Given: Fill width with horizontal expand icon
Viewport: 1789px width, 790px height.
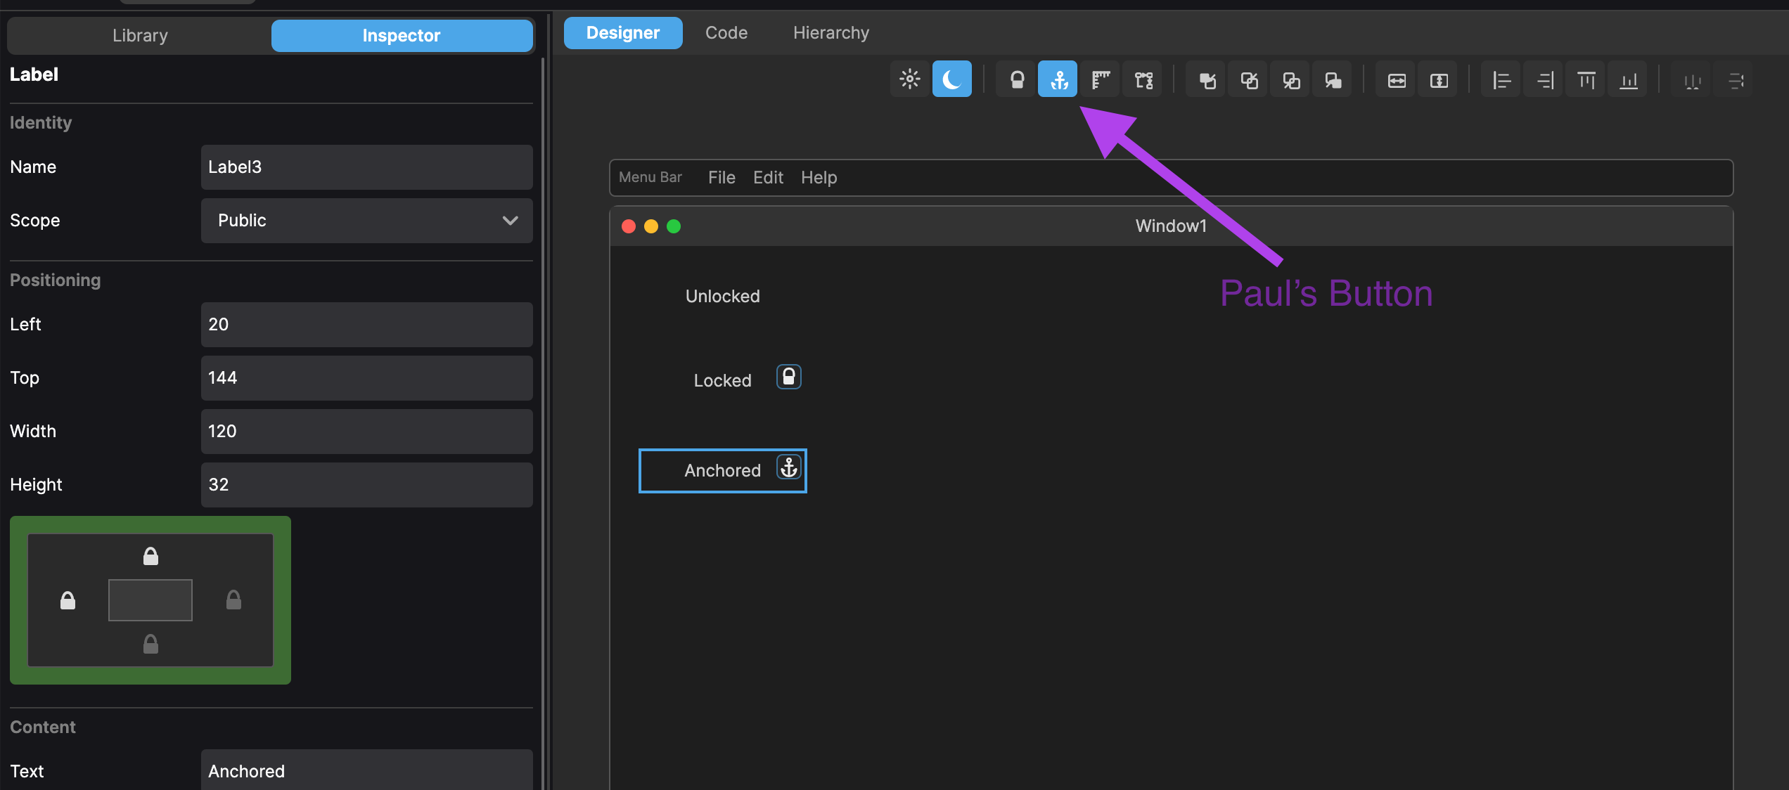Looking at the screenshot, I should pos(1397,79).
